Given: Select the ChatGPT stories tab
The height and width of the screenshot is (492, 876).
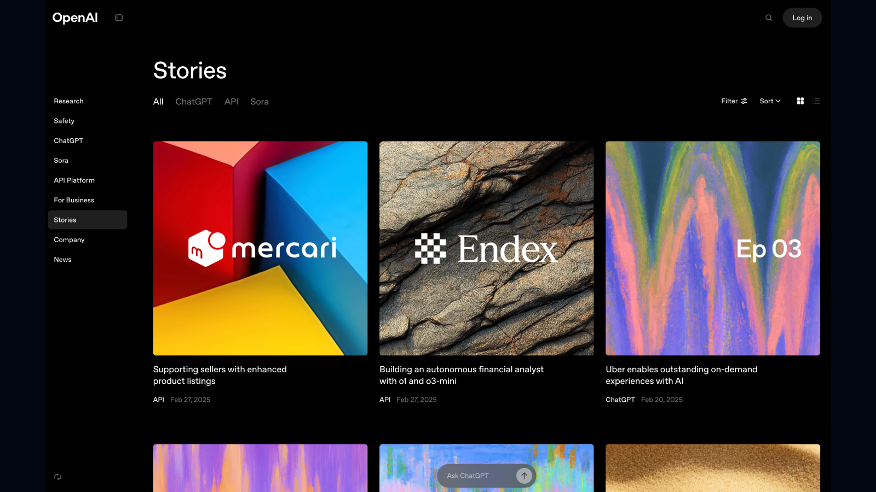Looking at the screenshot, I should coord(194,102).
